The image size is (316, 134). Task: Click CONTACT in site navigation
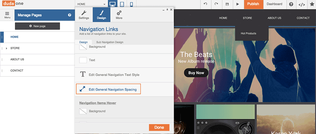tap(303, 18)
